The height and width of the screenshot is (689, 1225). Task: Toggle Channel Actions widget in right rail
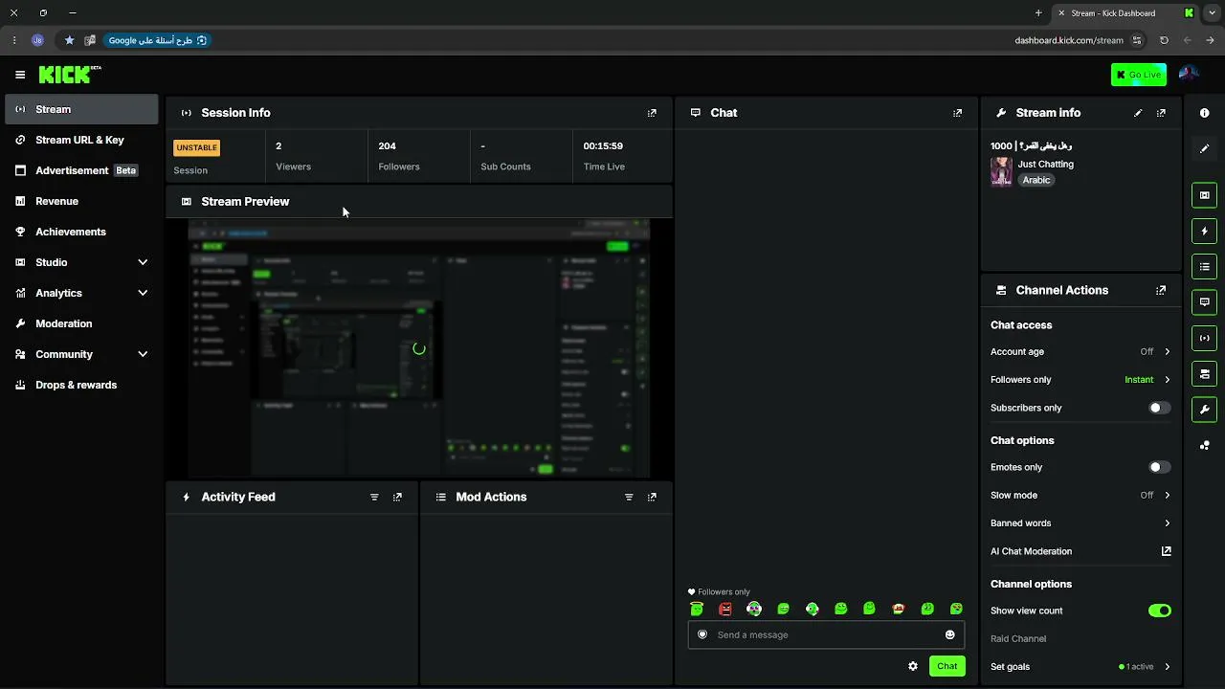click(1205, 373)
